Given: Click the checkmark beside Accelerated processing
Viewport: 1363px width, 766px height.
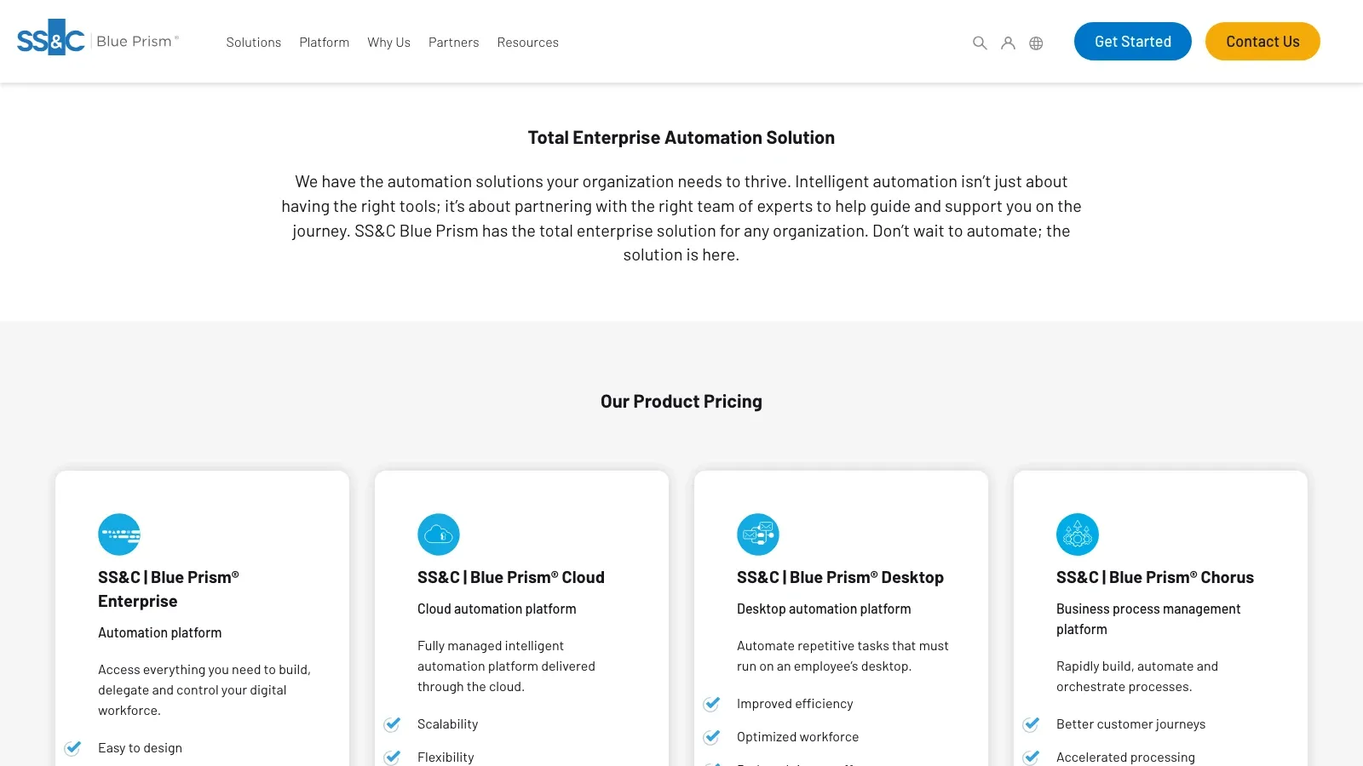Looking at the screenshot, I should 1032,757.
